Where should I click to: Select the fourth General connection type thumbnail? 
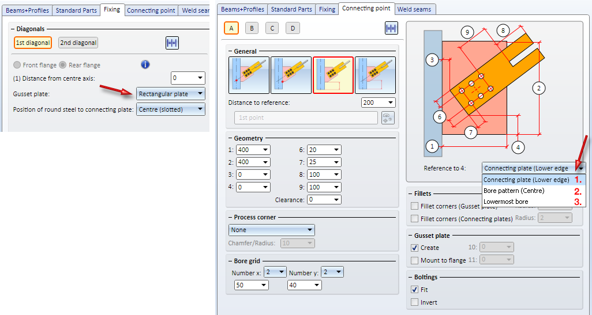pyautogui.click(x=375, y=75)
